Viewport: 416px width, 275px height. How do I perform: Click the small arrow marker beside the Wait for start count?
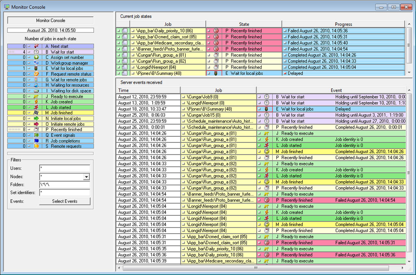pyautogui.click(x=29, y=52)
